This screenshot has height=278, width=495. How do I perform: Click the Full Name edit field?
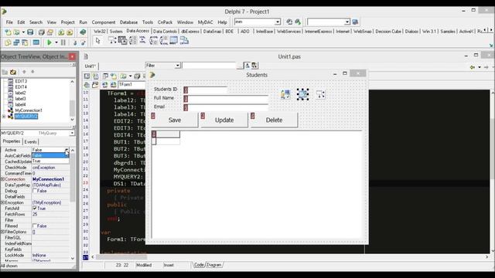[x=226, y=99]
